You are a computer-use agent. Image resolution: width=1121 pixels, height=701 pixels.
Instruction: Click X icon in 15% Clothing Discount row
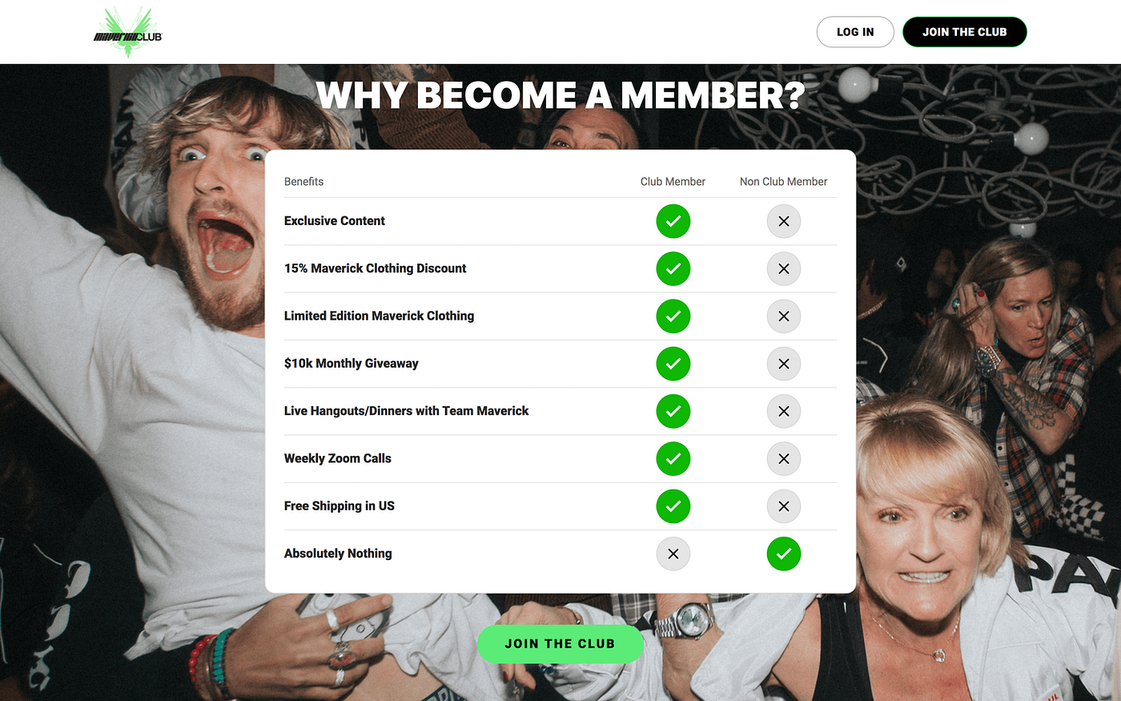point(784,268)
